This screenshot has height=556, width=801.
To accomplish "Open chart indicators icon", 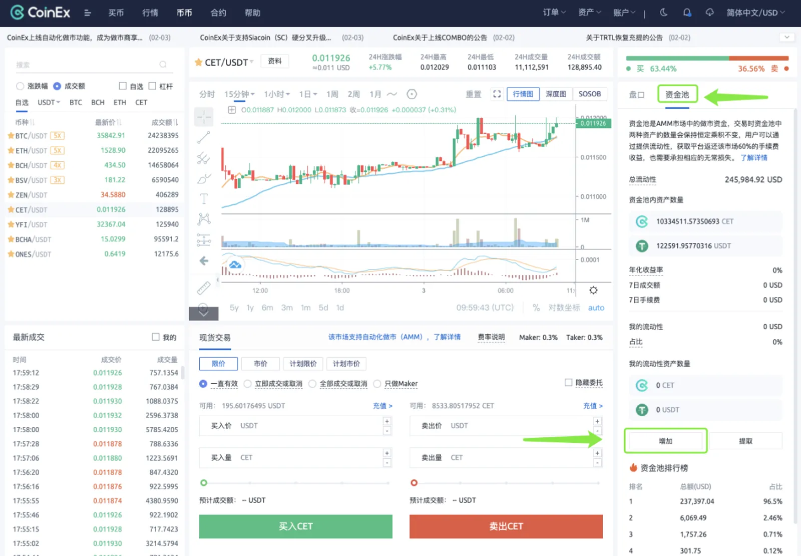I will 392,94.
